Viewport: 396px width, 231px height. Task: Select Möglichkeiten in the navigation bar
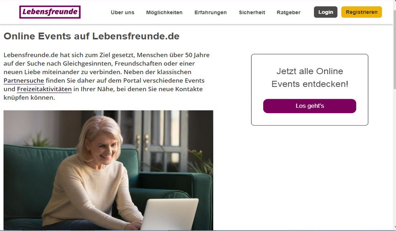click(164, 12)
